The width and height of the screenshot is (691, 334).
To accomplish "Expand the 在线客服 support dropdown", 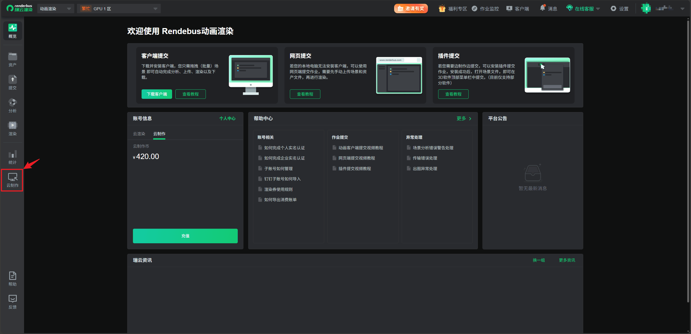I will (x=598, y=9).
